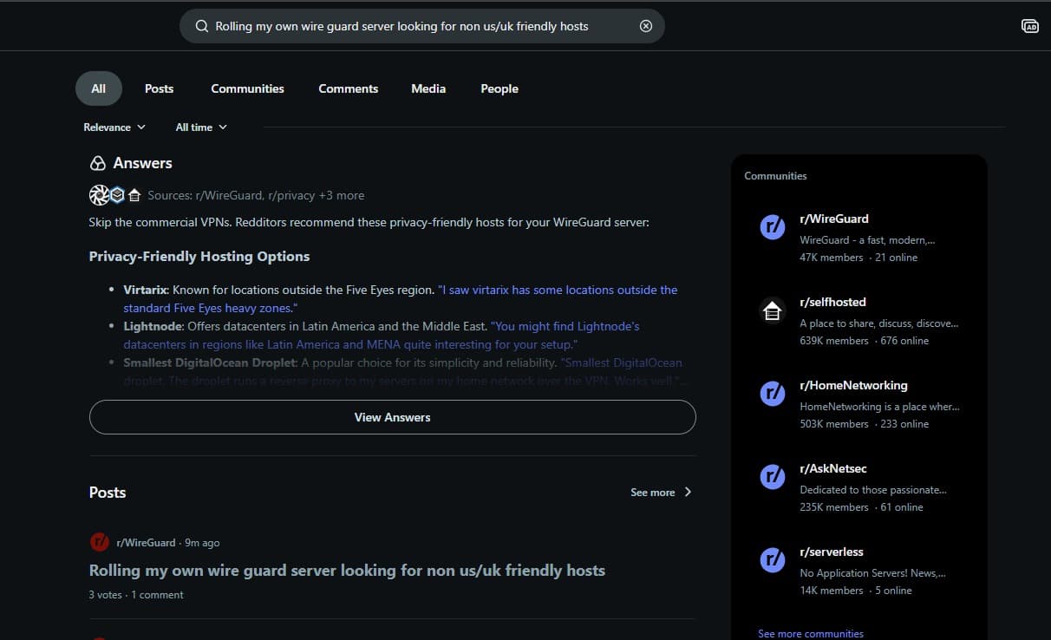Click See more chevron arrow in Posts
The image size is (1051, 640).
pyautogui.click(x=688, y=492)
